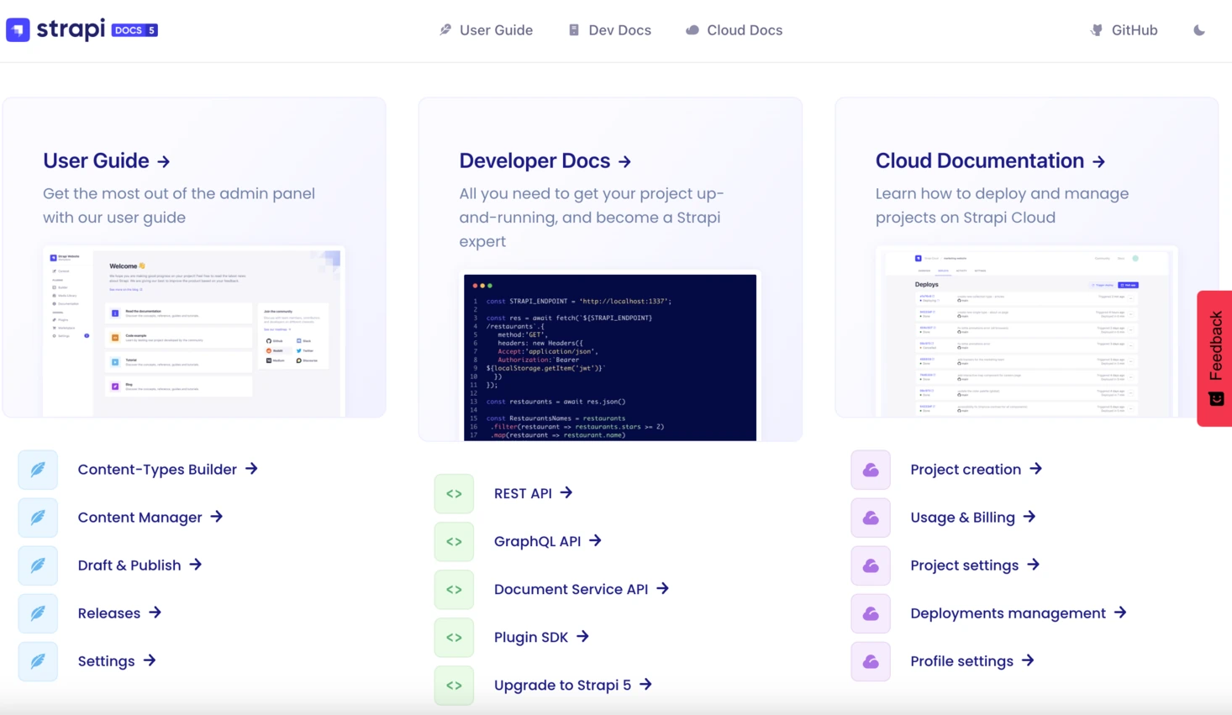Open Project creation link
1232x715 pixels.
tap(977, 470)
